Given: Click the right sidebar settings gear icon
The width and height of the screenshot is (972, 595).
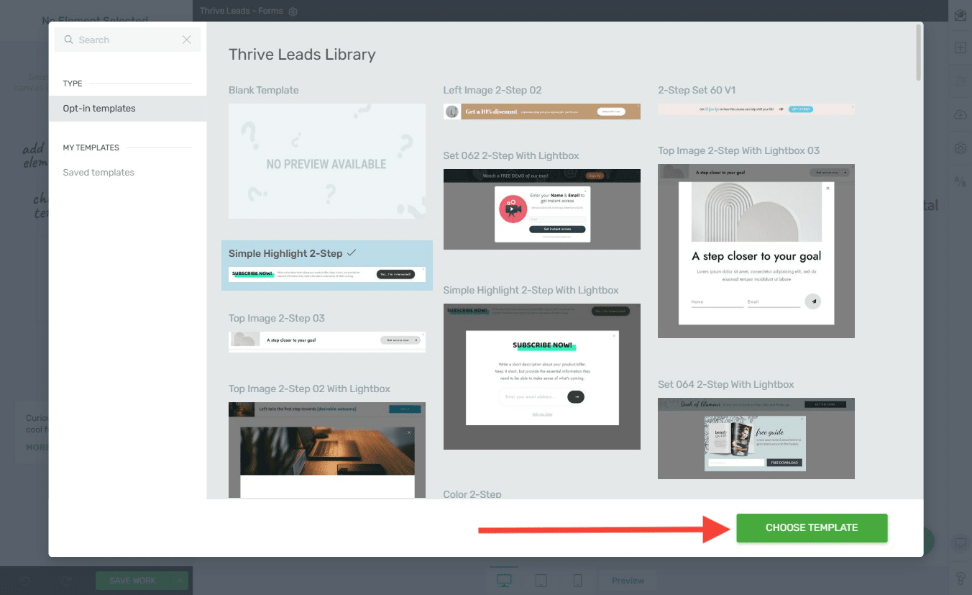Looking at the screenshot, I should click(x=960, y=148).
